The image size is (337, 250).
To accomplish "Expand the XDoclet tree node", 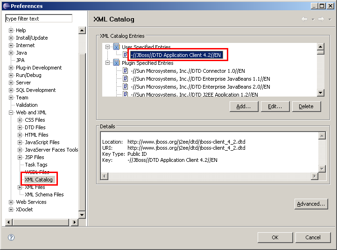I will tap(11, 209).
